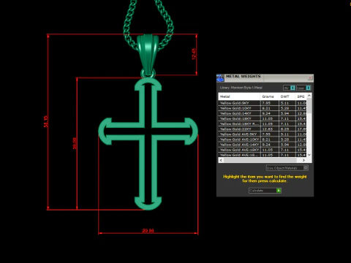Click the horizontal scroll left arrow
The image size is (351, 263).
[x=221, y=160]
